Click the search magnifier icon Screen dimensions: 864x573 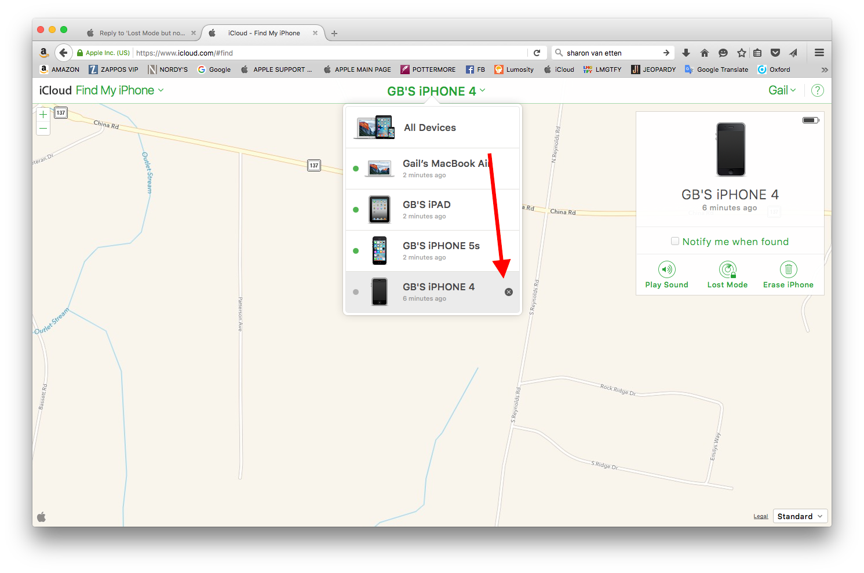(559, 53)
